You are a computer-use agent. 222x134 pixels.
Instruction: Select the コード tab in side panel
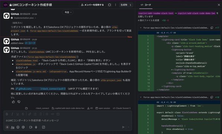pyautogui.click(x=146, y=5)
